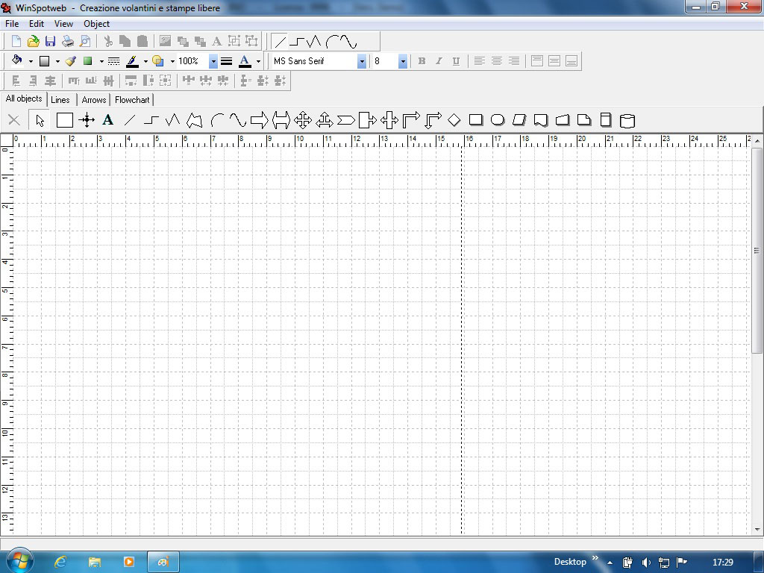Click the print preview icon
This screenshot has height=573, width=764.
[85, 42]
